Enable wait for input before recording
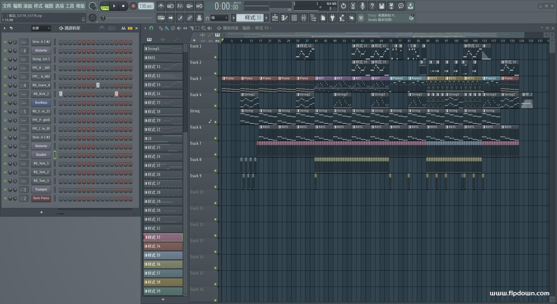Image resolution: width=557 pixels, height=304 pixels. (171, 6)
